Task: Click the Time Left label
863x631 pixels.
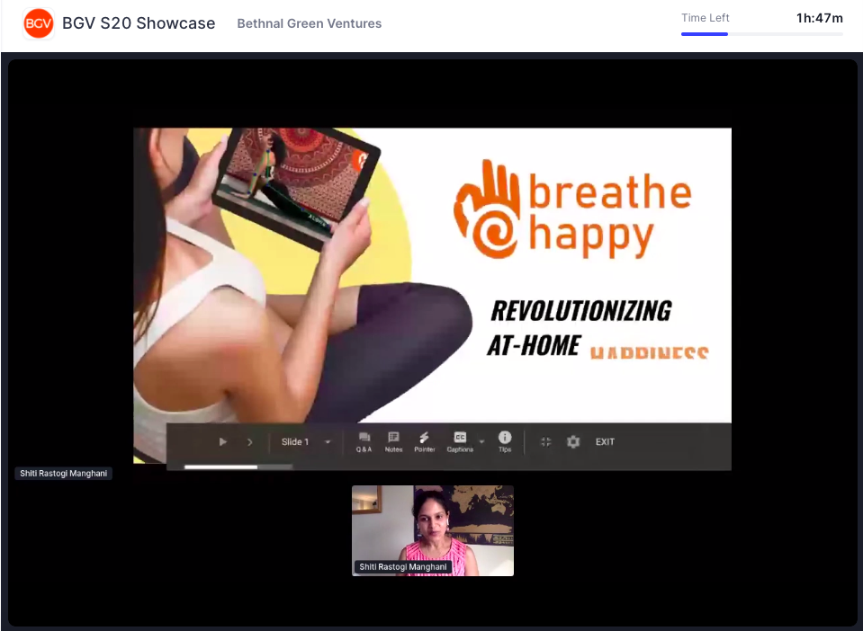Action: click(x=705, y=18)
